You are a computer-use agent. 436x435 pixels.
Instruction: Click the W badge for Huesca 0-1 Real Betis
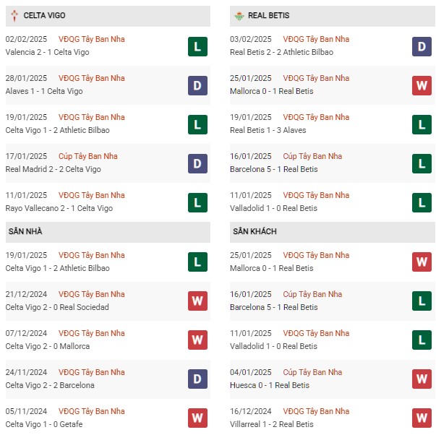(422, 379)
